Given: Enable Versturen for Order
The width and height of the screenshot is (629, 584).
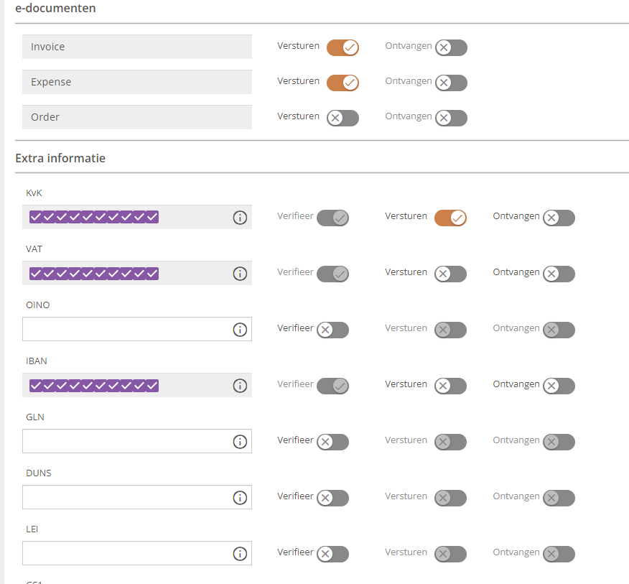Looking at the screenshot, I should click(343, 118).
